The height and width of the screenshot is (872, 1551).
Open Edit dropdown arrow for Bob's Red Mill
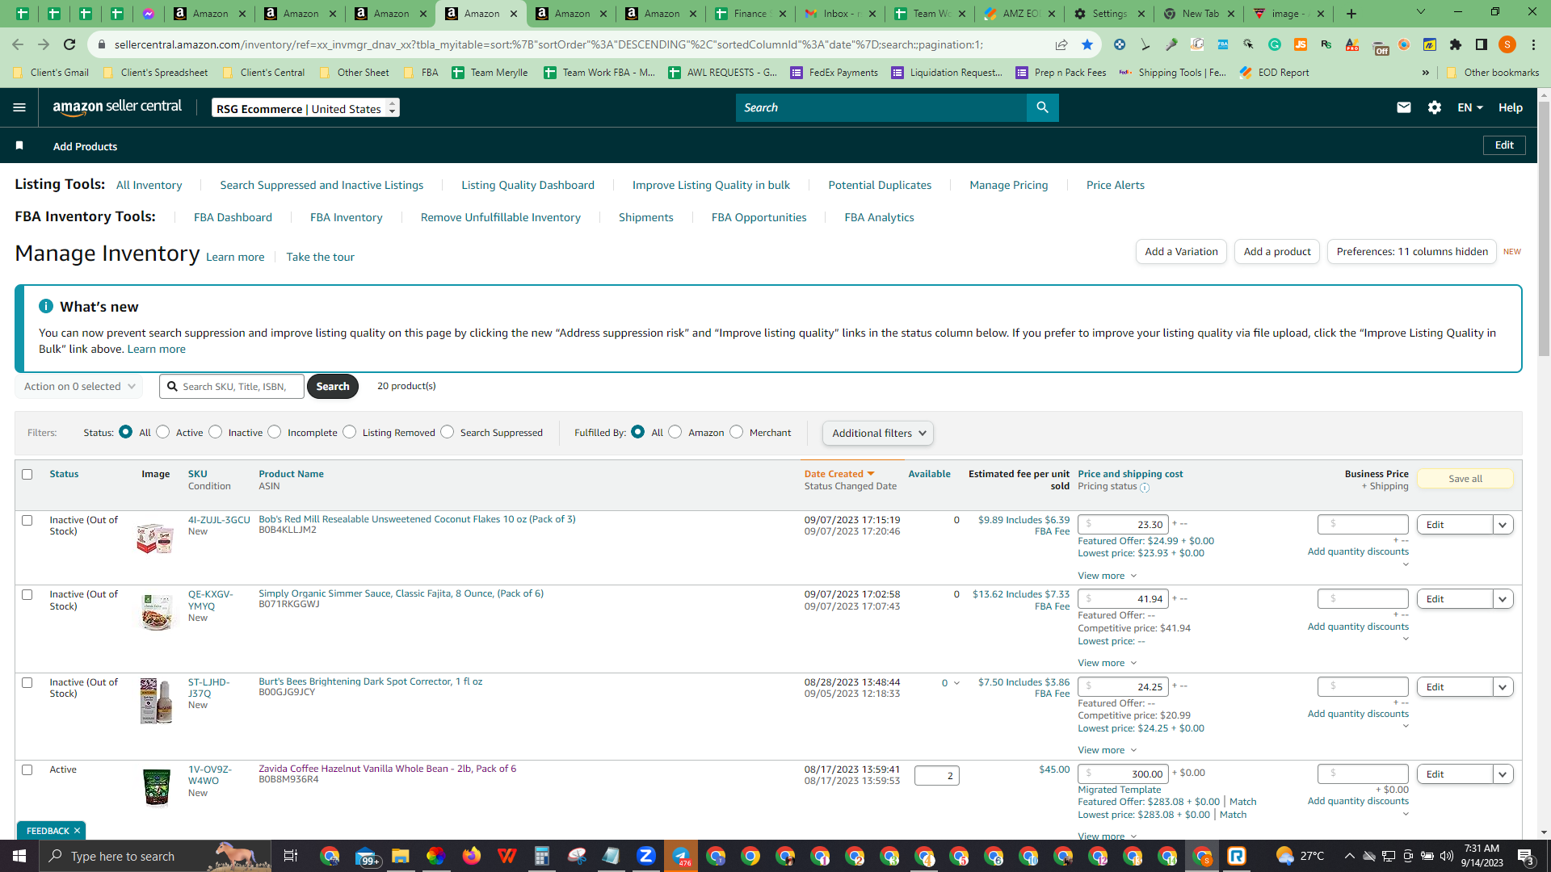pyautogui.click(x=1503, y=525)
